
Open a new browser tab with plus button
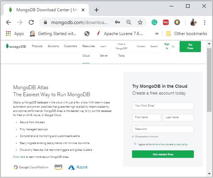97,10
